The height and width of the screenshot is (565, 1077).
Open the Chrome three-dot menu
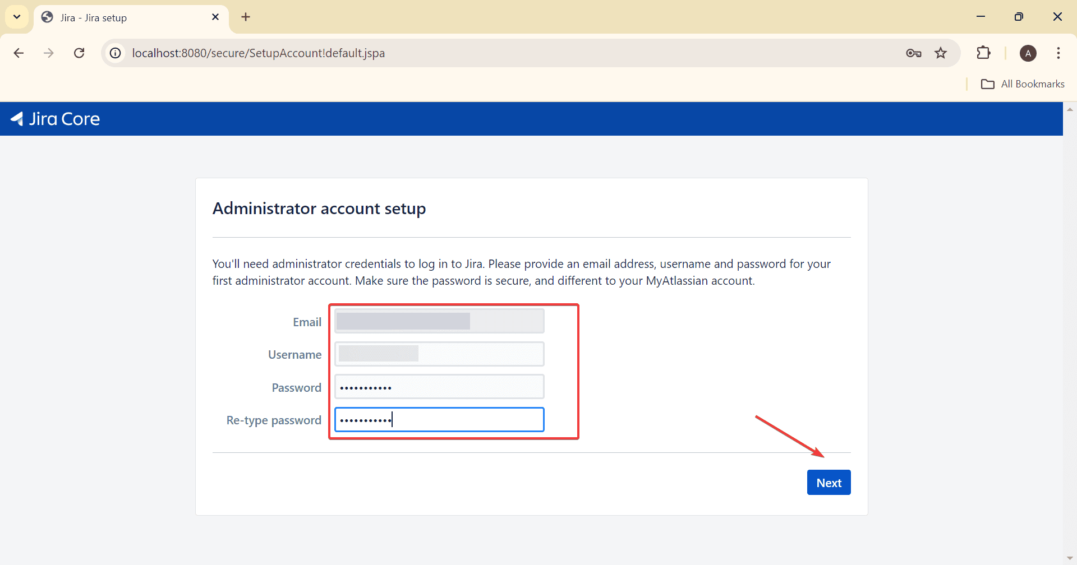pyautogui.click(x=1058, y=53)
